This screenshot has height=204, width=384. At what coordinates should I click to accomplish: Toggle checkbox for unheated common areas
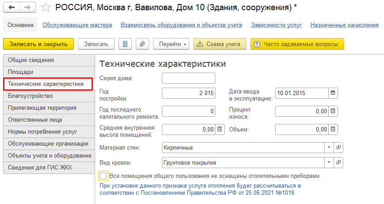[x=104, y=176]
